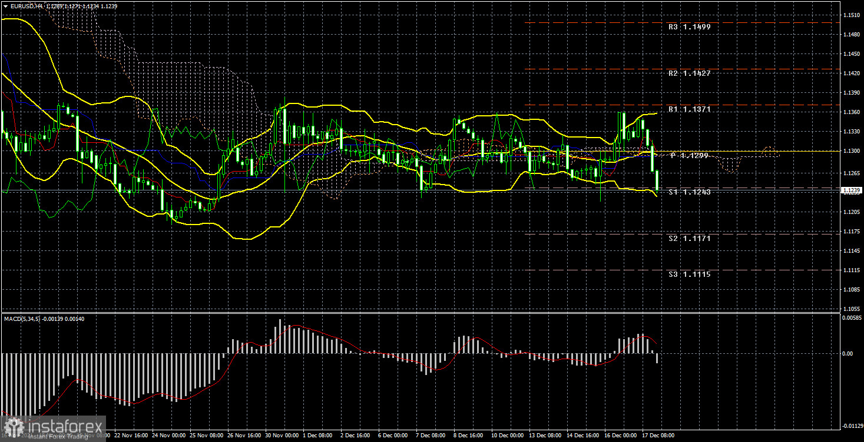The width and height of the screenshot is (864, 442).
Task: Click 1.1510 on the price axis
Action: pyautogui.click(x=852, y=15)
